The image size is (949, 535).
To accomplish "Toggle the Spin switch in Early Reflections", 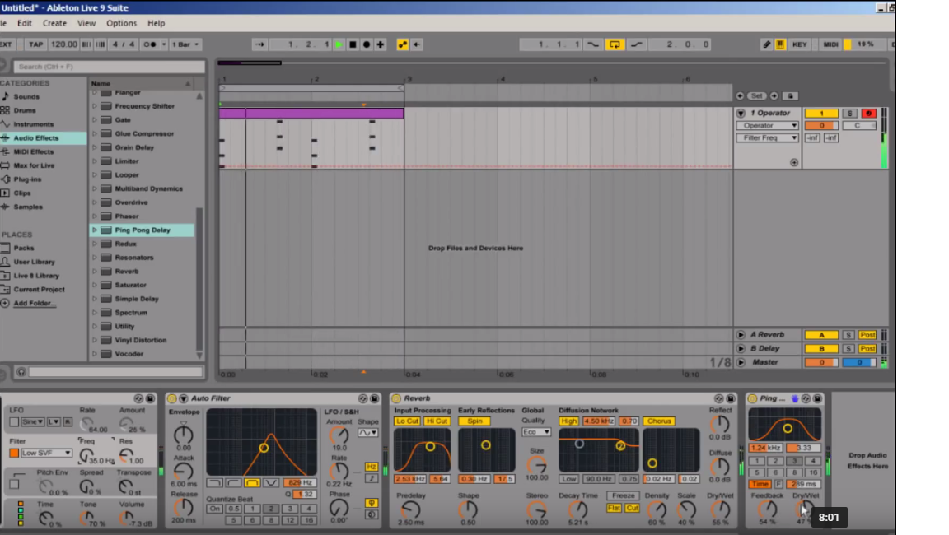I will [x=474, y=421].
